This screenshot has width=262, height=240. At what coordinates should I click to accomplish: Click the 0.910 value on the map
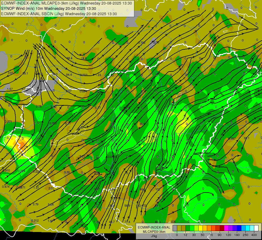click(6, 171)
